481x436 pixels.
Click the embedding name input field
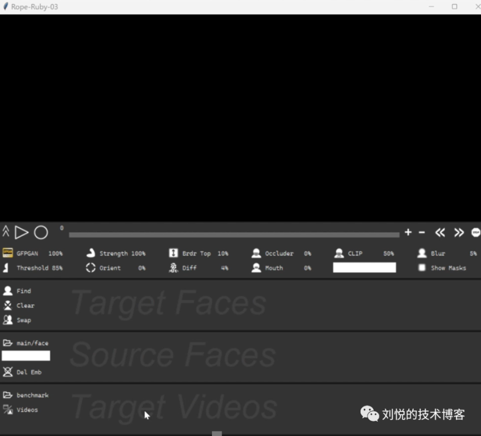tap(26, 356)
